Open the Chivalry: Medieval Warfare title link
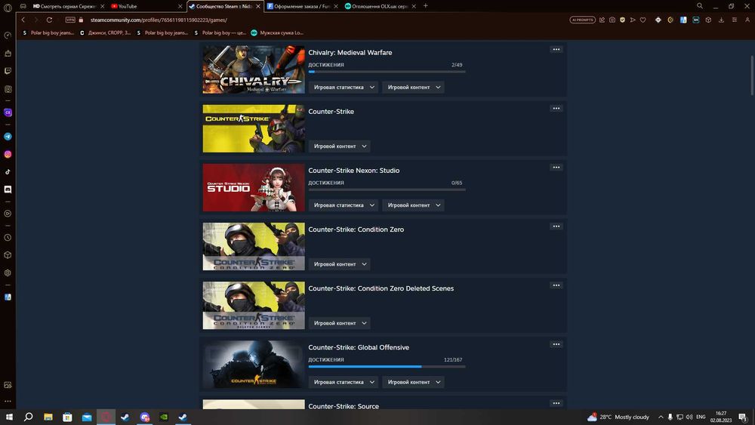Viewport: 755px width, 425px height. (350, 52)
